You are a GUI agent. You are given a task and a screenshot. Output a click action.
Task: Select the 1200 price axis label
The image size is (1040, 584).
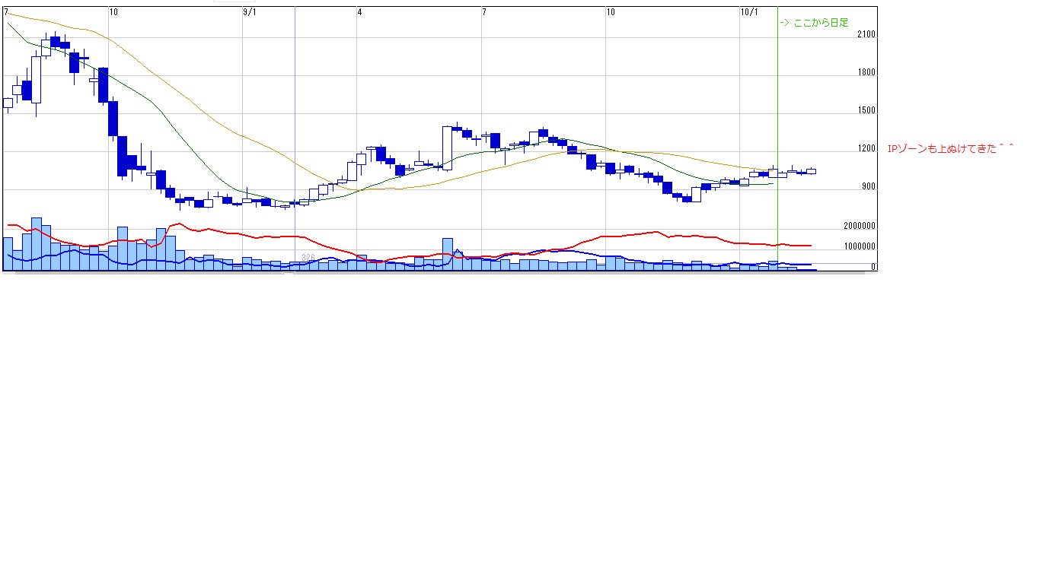(x=866, y=149)
